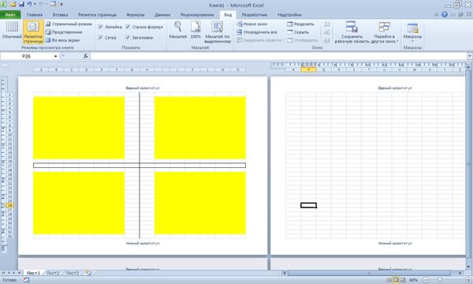Click Сохранить рабочую область icon

click(x=352, y=27)
